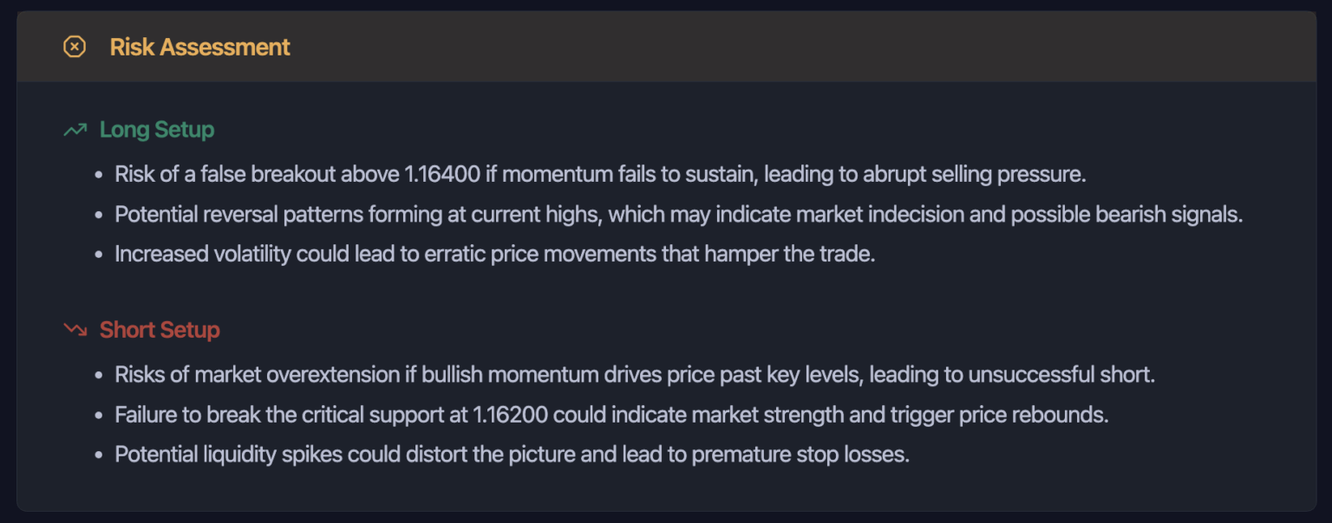Screen dimensions: 1332x523
Task: Select the erratic price movements line
Action: (494, 255)
